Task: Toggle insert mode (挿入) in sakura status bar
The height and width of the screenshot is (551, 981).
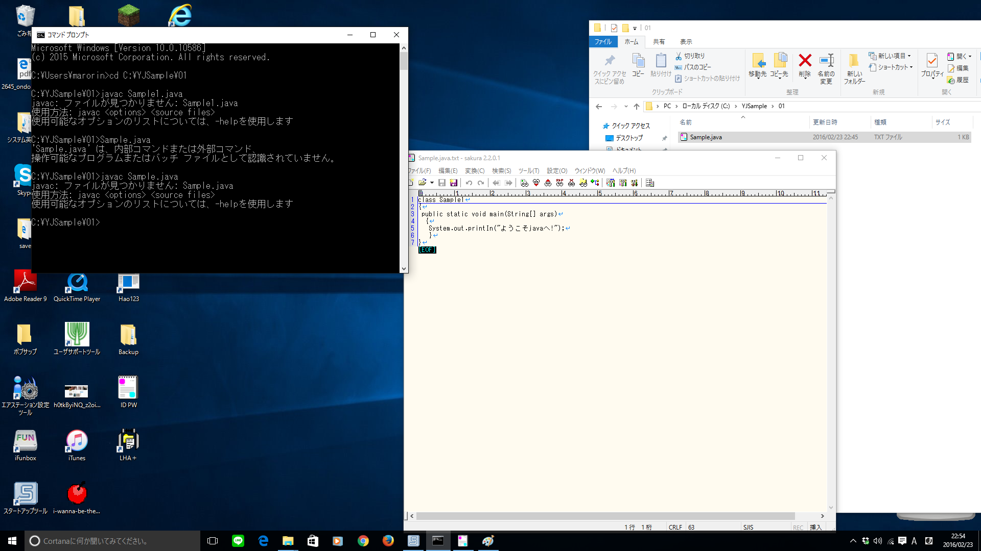Action: click(x=815, y=528)
